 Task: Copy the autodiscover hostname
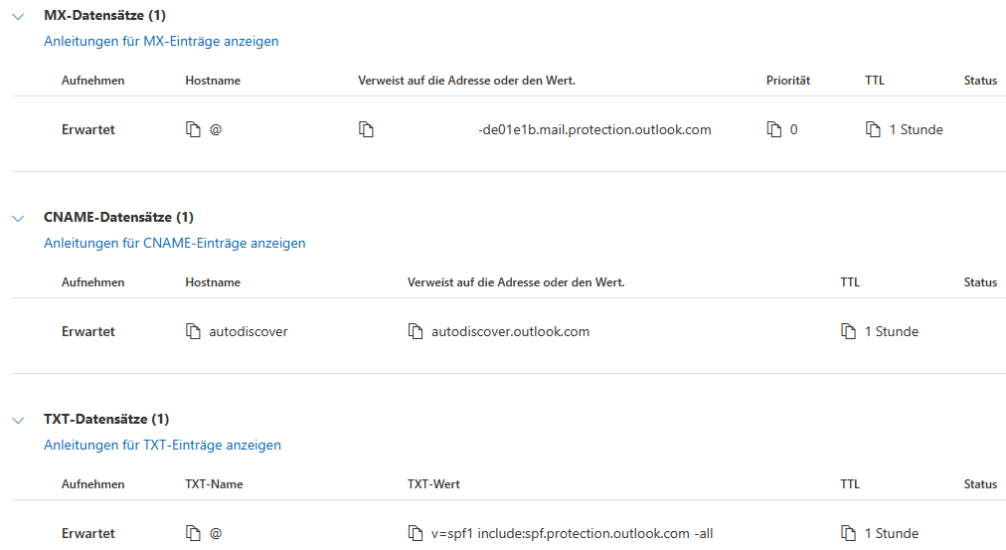194,332
